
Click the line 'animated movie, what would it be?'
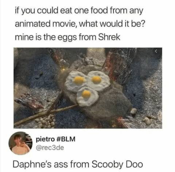tap(80, 24)
